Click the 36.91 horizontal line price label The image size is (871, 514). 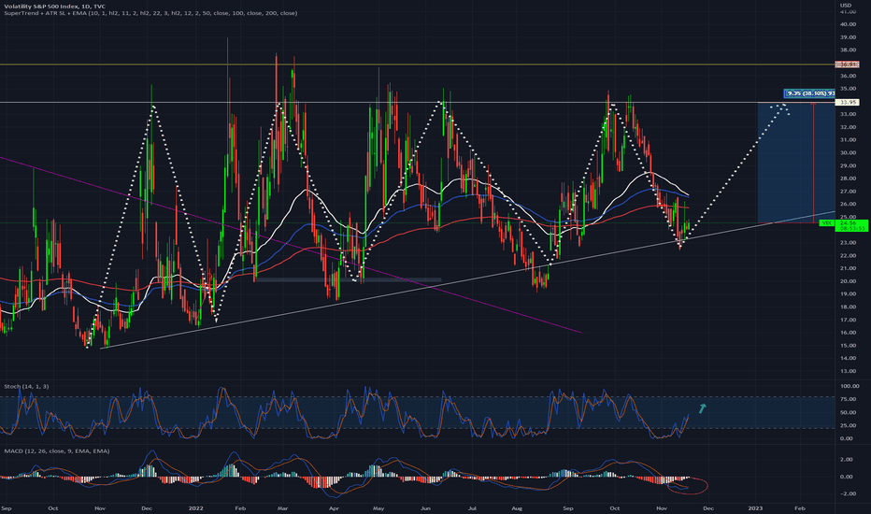click(x=847, y=64)
